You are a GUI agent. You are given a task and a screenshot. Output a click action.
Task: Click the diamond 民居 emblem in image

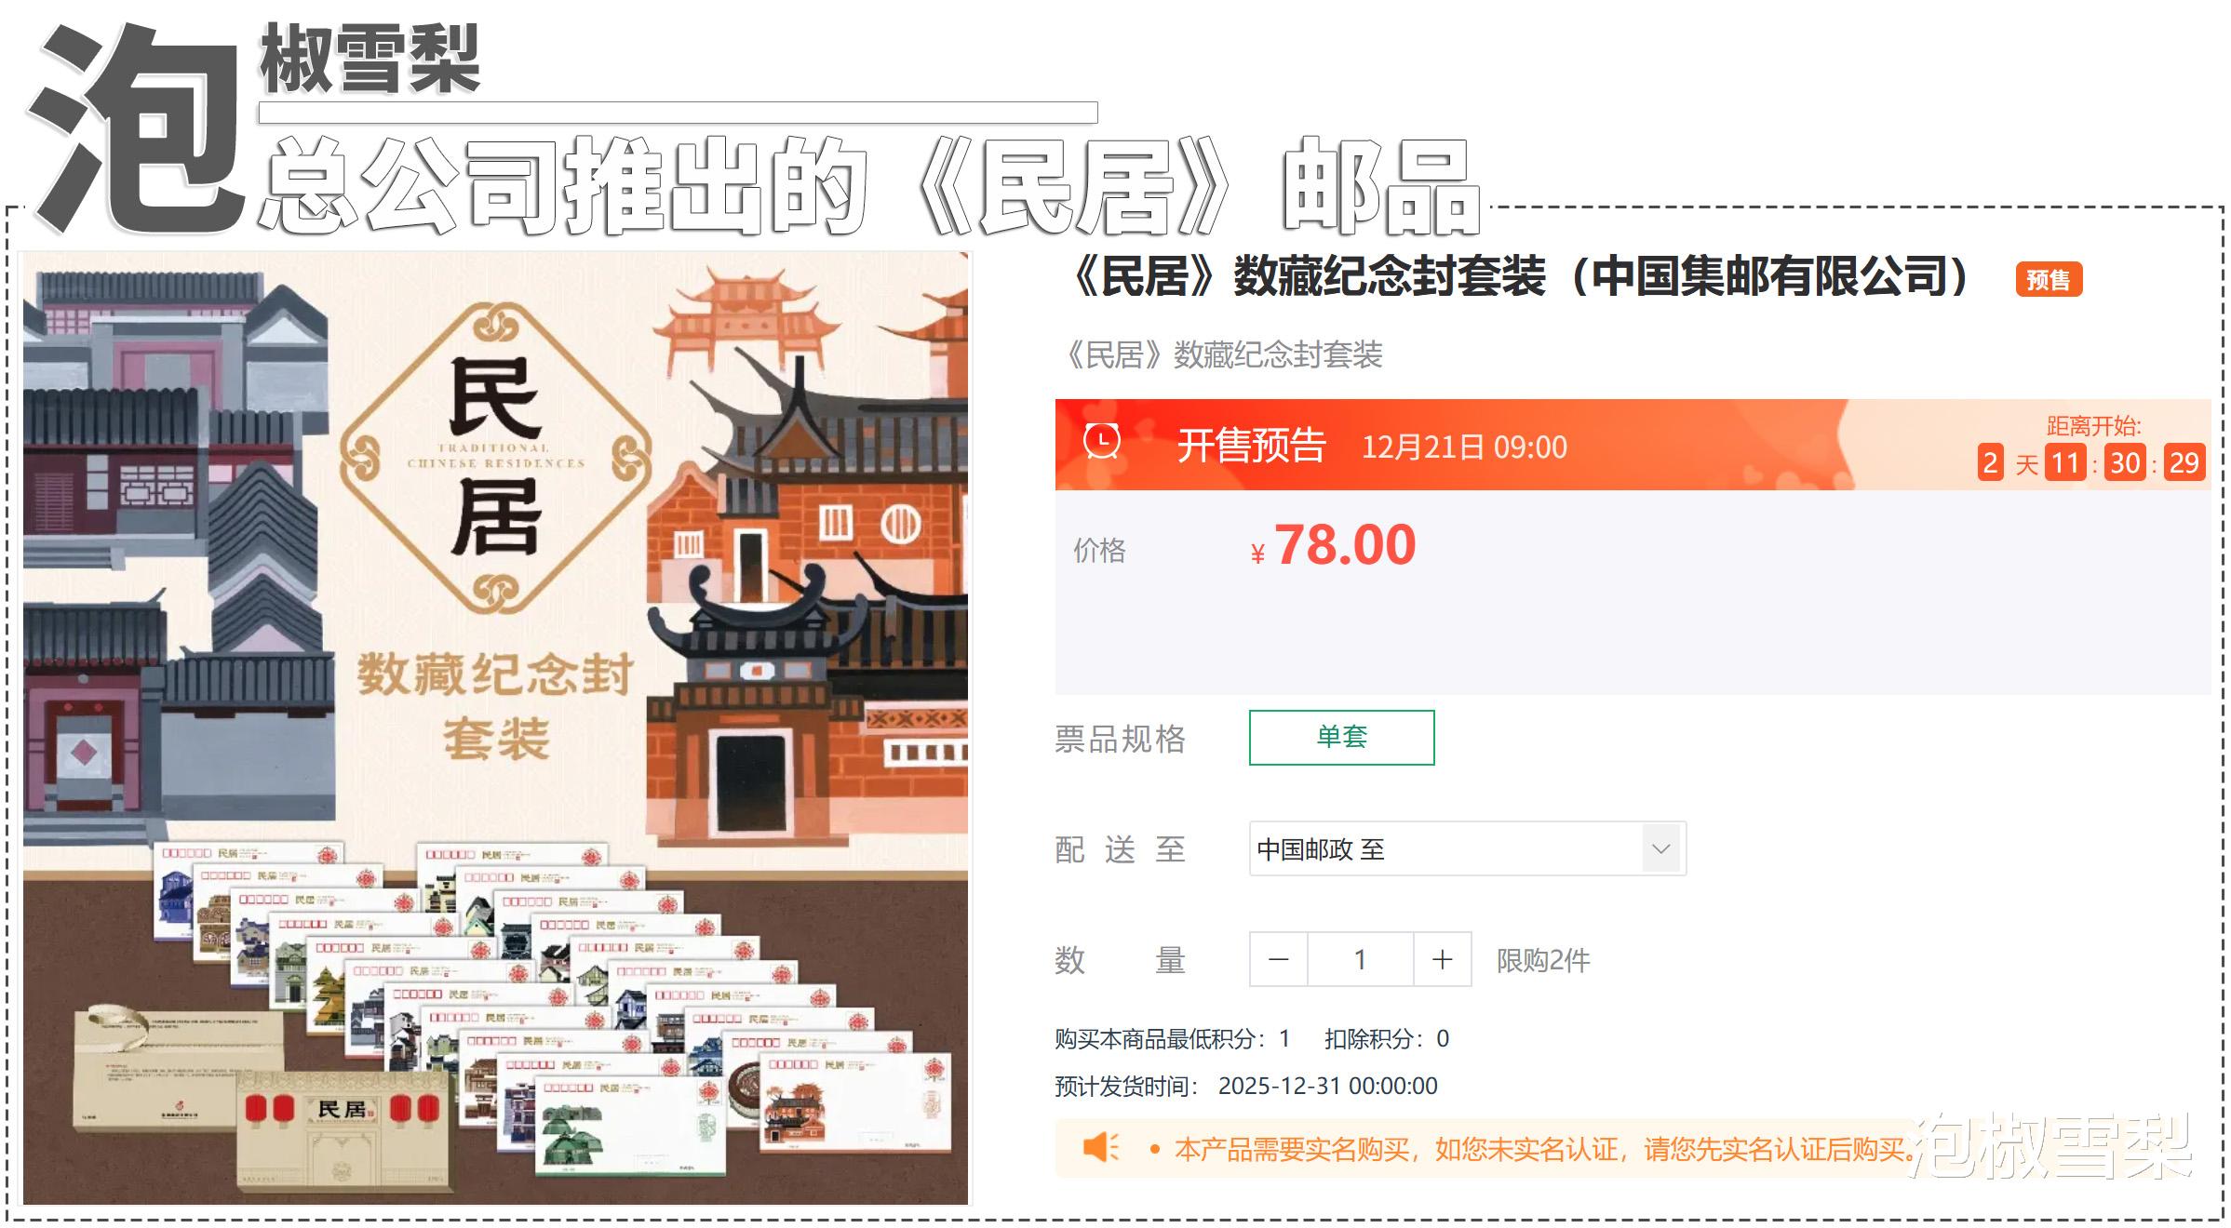(495, 458)
